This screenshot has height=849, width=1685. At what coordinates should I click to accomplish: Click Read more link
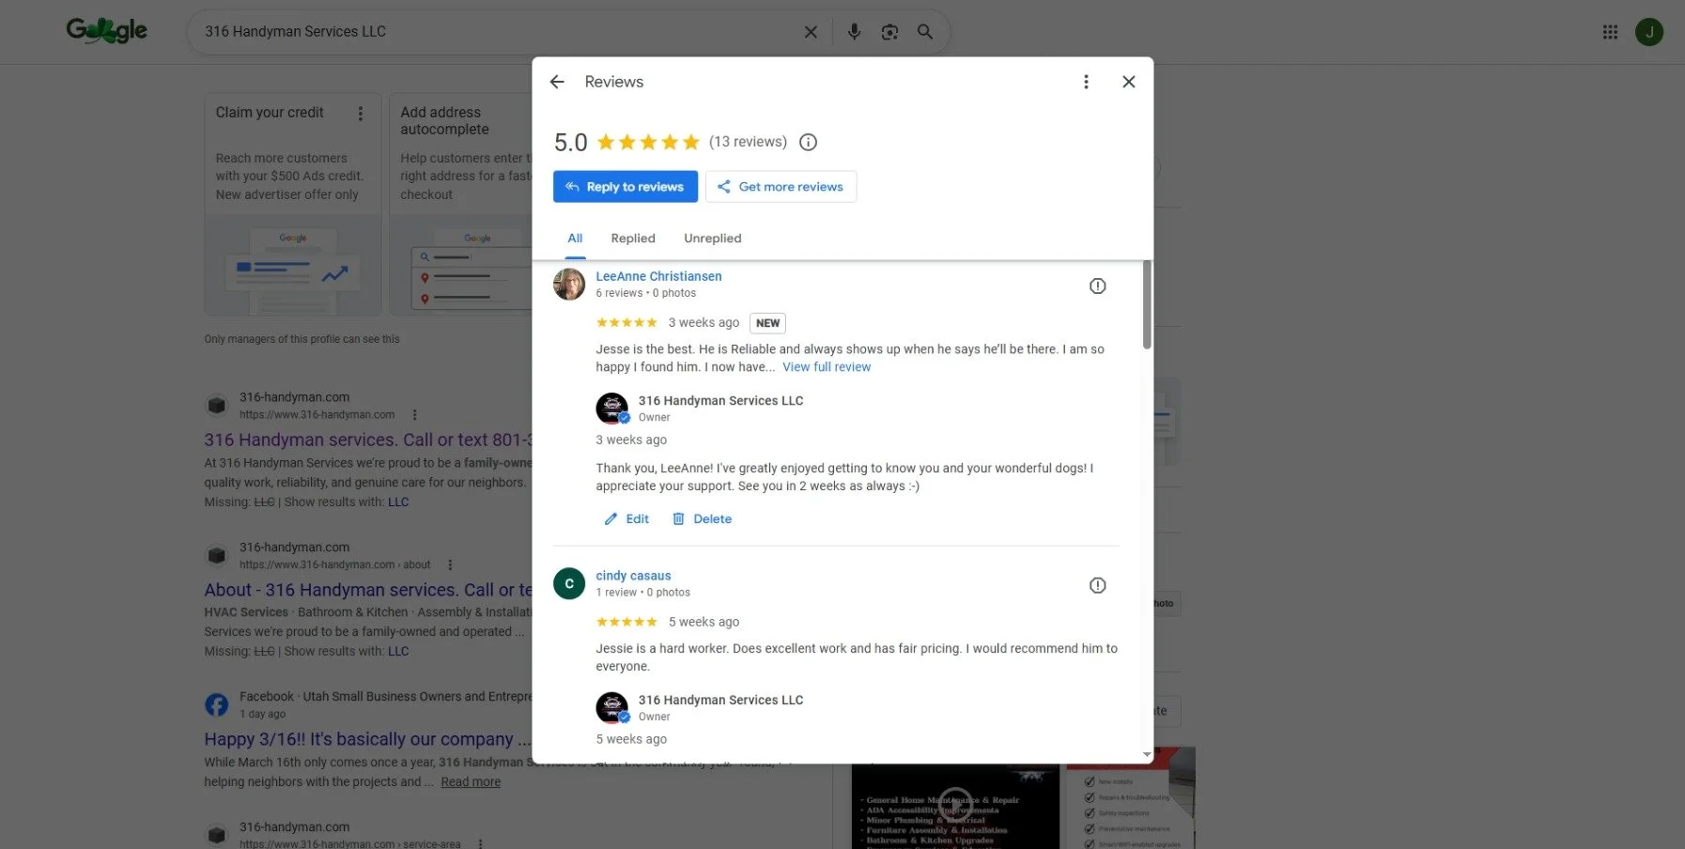pos(471,782)
